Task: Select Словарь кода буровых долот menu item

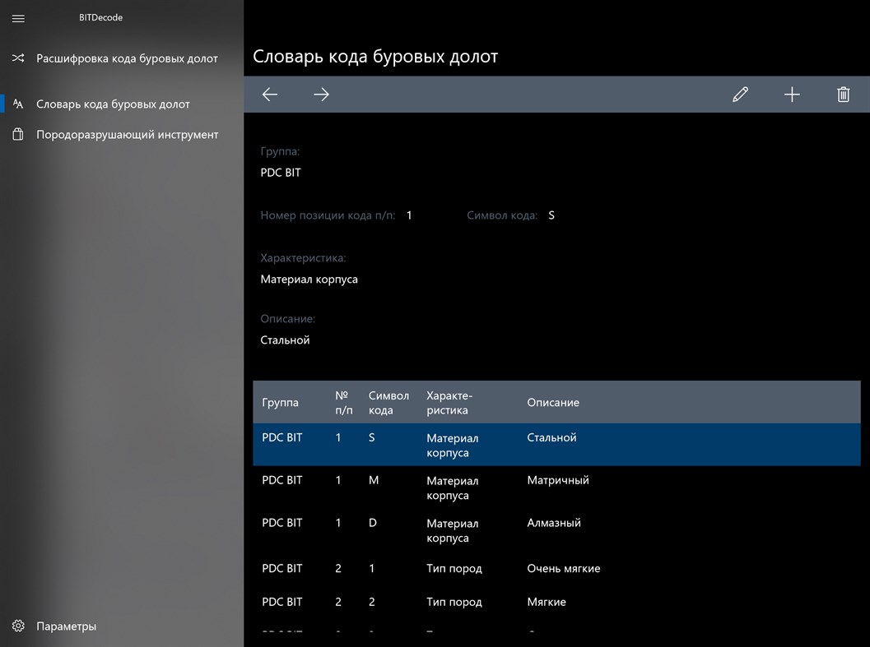Action: [x=113, y=104]
